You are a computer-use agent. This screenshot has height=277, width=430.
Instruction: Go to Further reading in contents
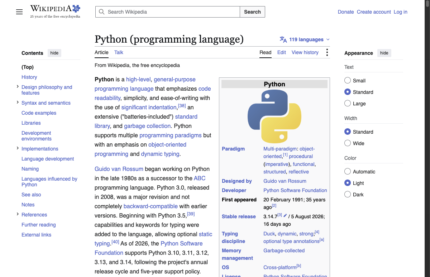point(39,225)
